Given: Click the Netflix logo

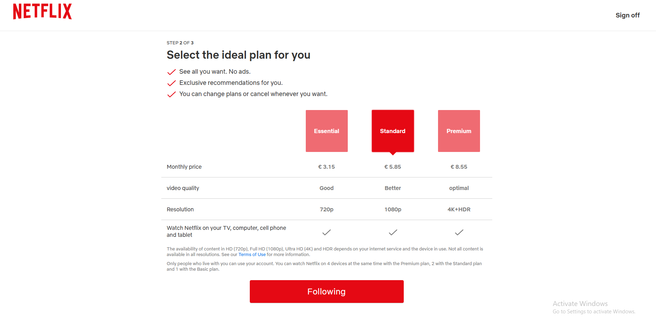Looking at the screenshot, I should [42, 12].
